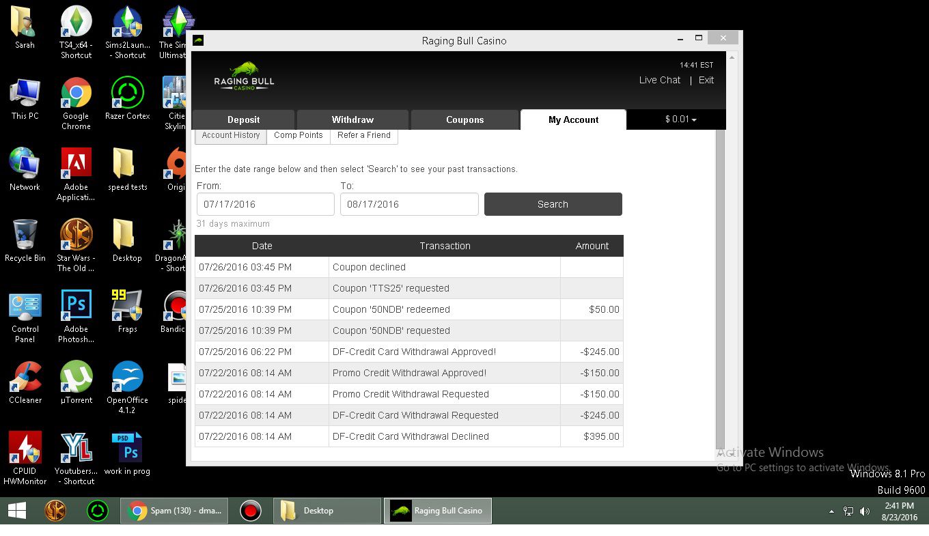Open Star Wars taskbar pinned icon
This screenshot has width=929, height=536.
pos(55,511)
